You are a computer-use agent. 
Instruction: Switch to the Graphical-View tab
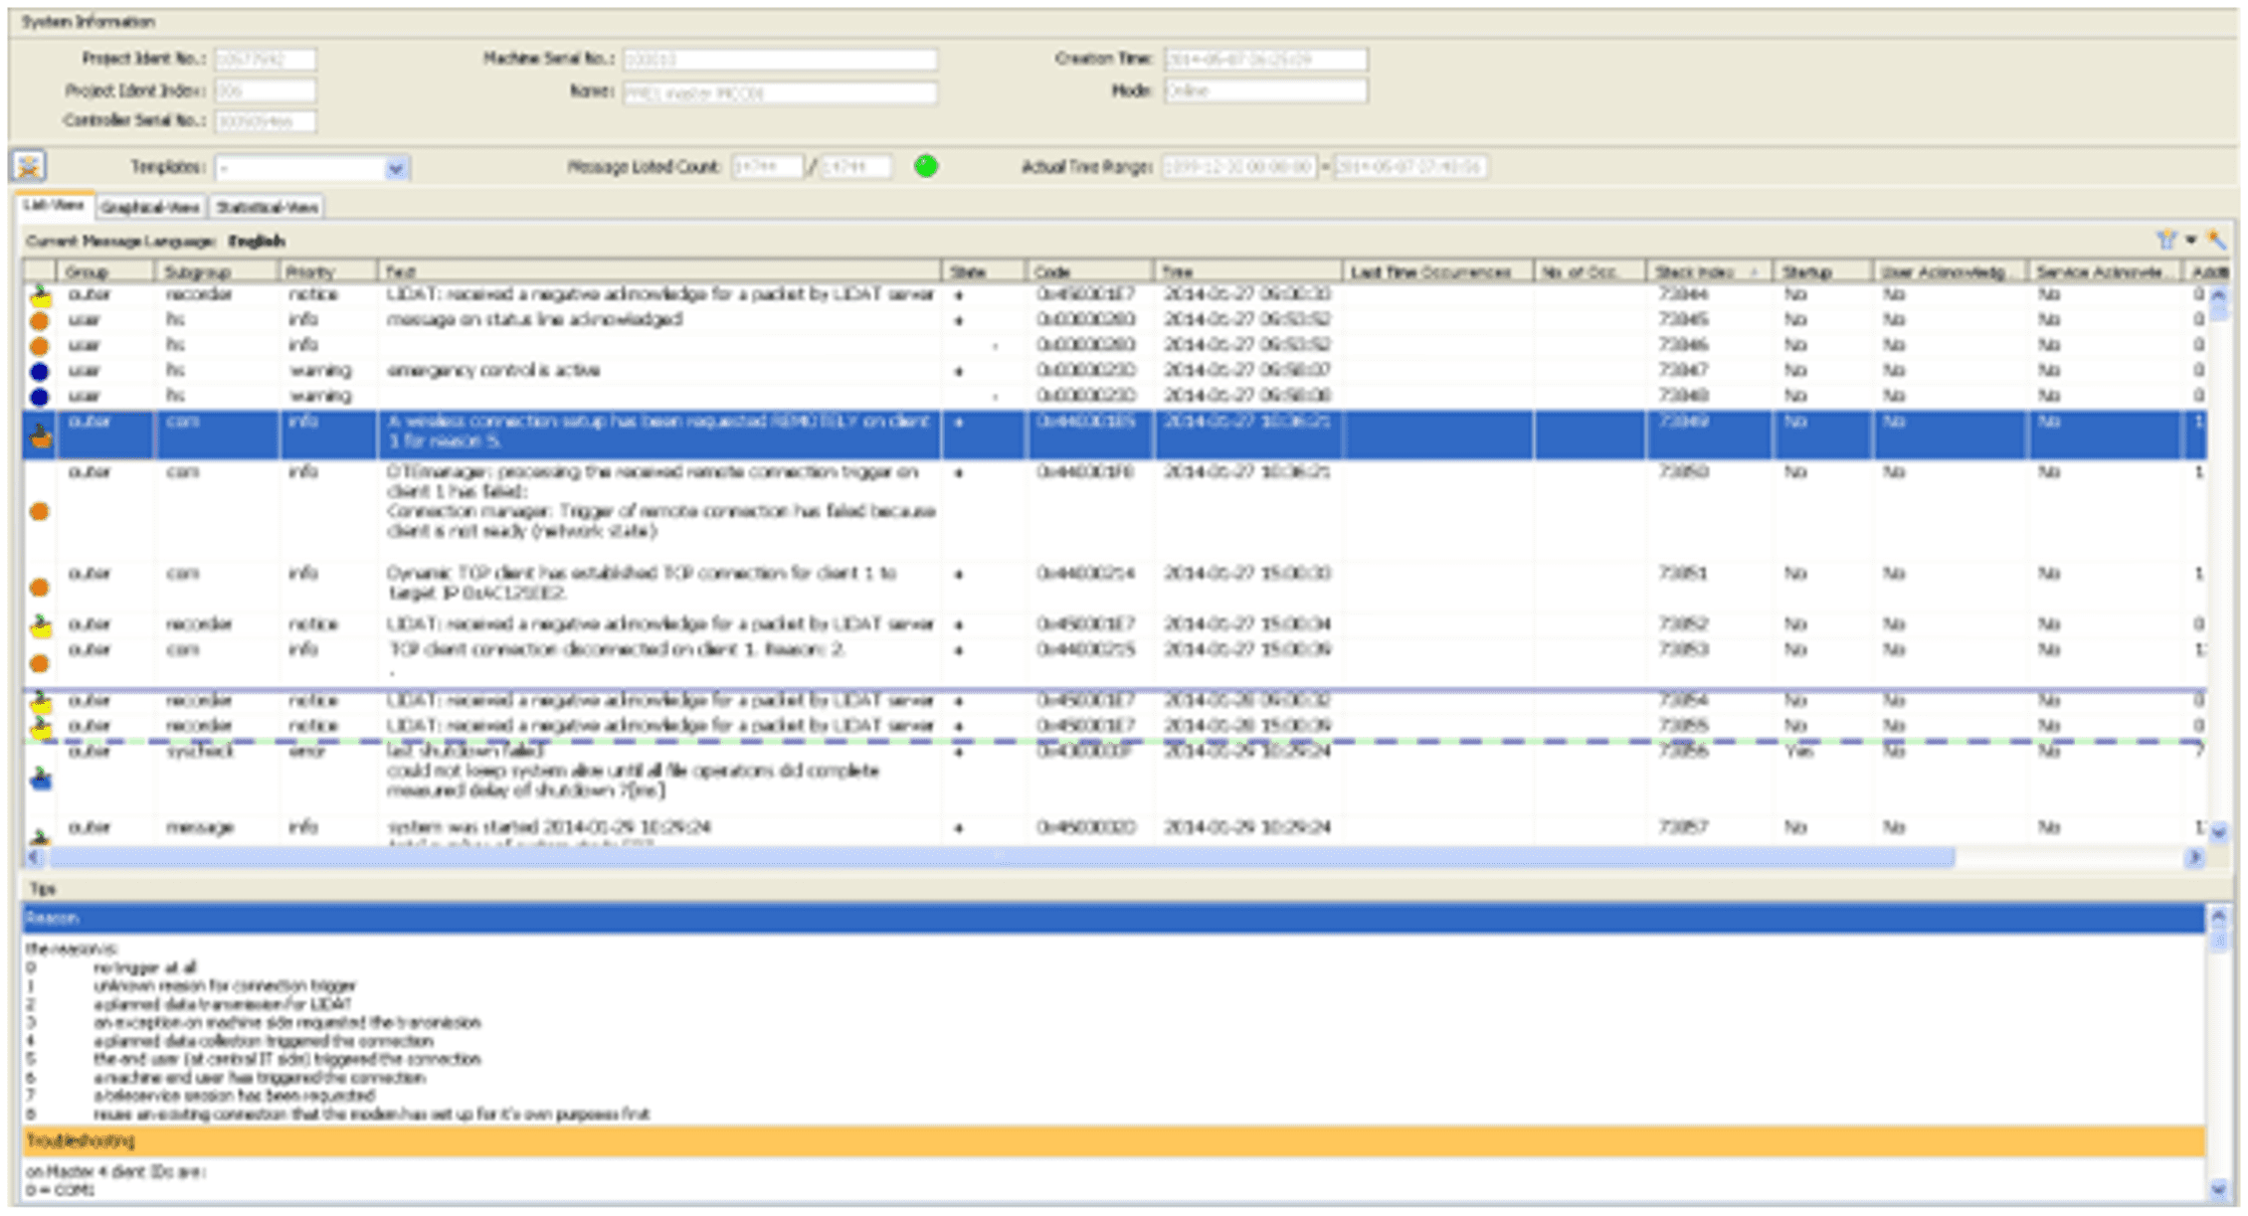click(150, 207)
